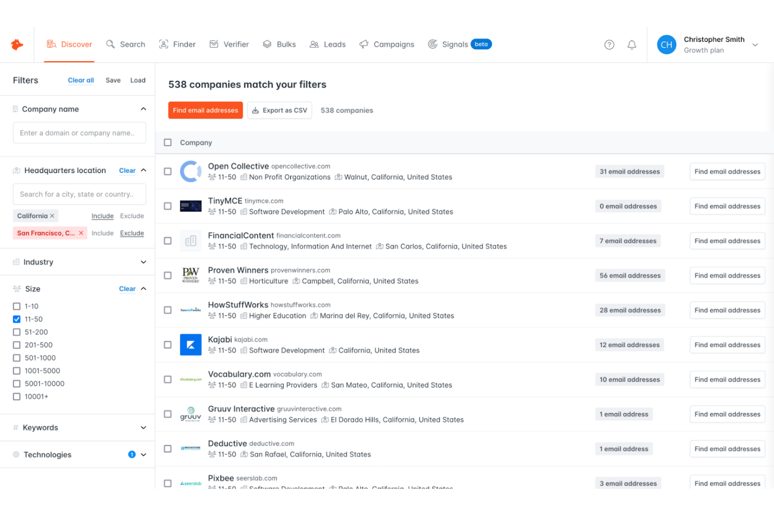Click the TinyMCE company logo
774x516 pixels.
pos(191,206)
